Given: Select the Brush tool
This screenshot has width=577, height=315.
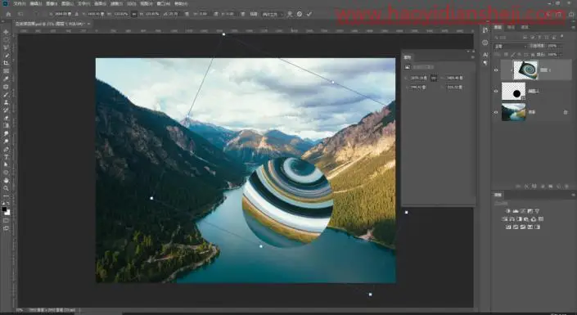Looking at the screenshot, I should tap(6, 95).
